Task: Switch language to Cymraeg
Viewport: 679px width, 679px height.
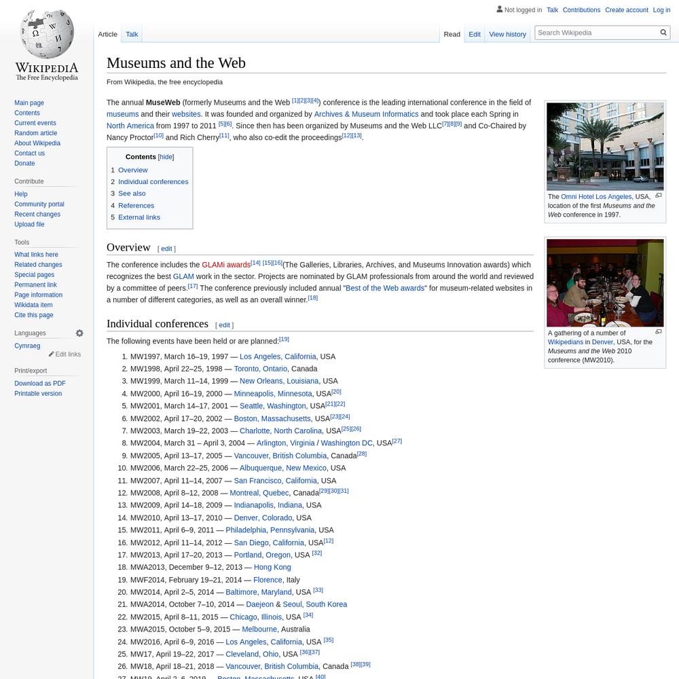Action: [x=27, y=346]
